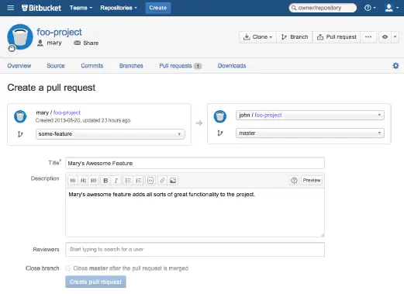Click the Share link

[86, 43]
